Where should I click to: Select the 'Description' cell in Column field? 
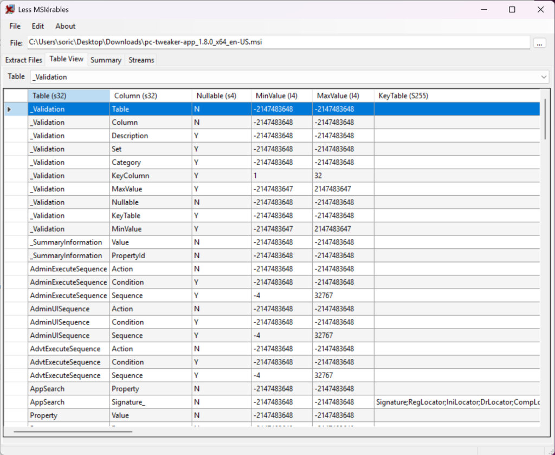tap(151, 136)
